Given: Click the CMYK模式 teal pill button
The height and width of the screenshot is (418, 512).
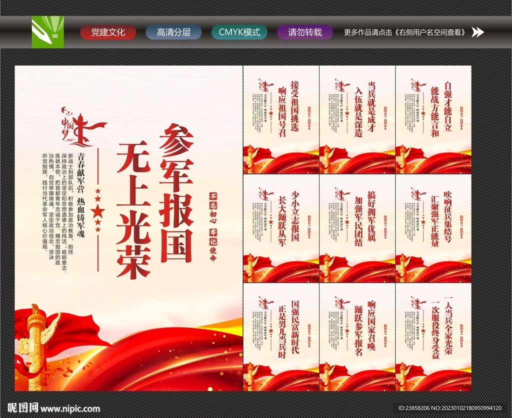Looking at the screenshot, I should [x=239, y=32].
